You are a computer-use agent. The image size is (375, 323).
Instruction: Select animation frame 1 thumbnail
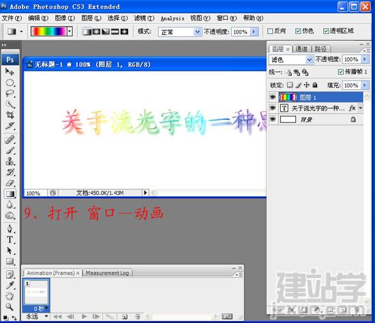click(x=37, y=292)
